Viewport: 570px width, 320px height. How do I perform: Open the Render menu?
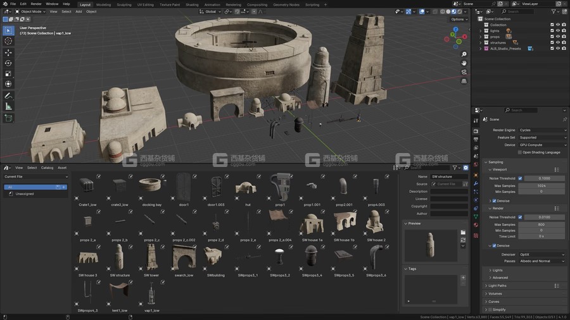click(x=36, y=4)
